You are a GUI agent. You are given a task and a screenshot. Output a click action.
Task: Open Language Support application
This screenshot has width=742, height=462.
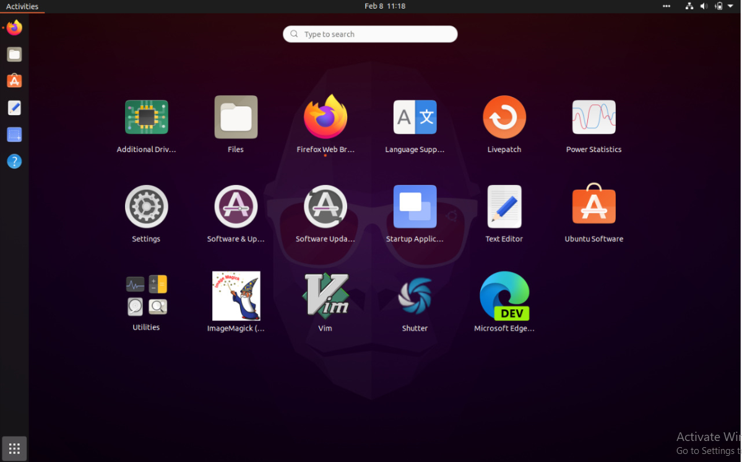click(x=415, y=118)
